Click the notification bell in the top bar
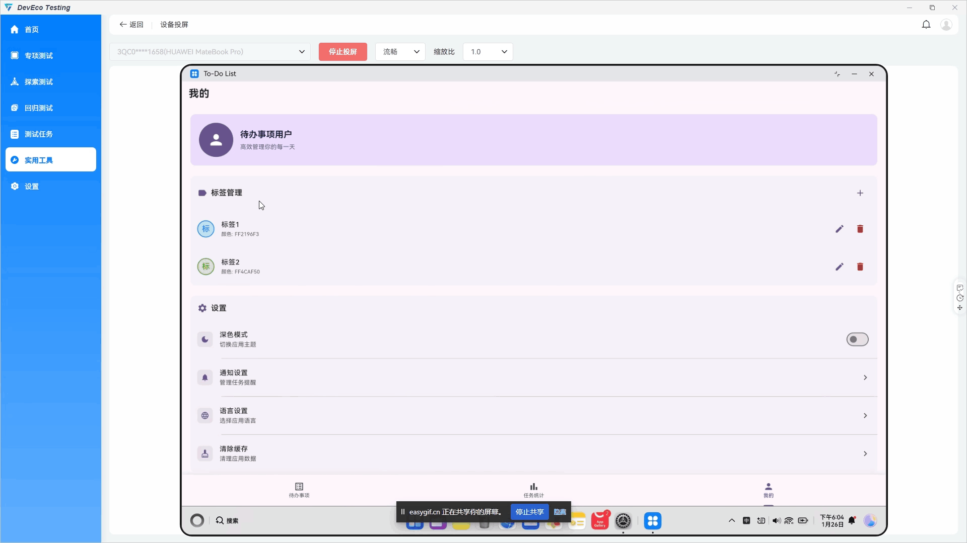 926,24
